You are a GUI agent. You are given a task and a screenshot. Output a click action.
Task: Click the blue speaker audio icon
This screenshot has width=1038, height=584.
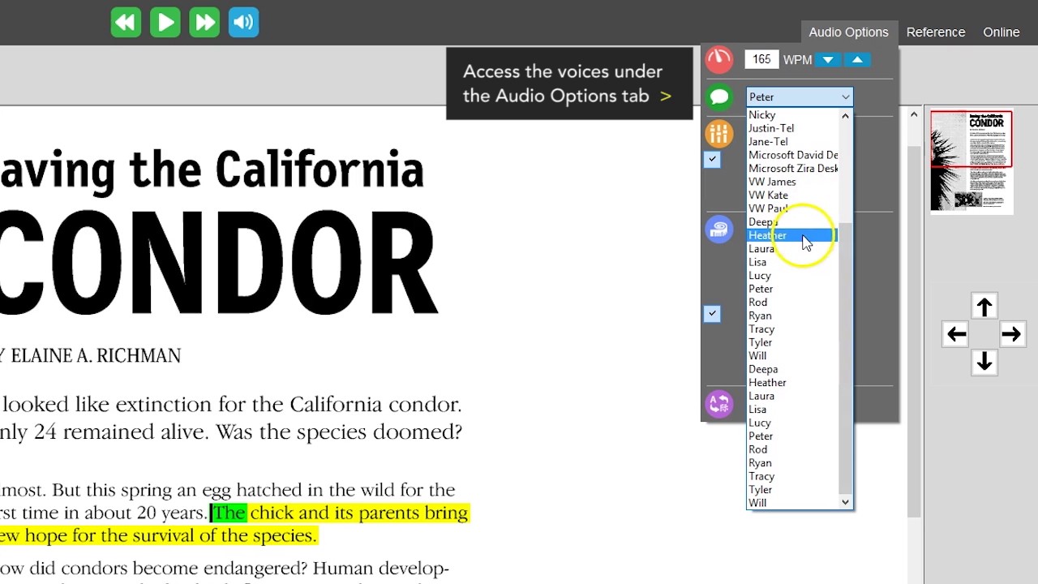pos(243,22)
